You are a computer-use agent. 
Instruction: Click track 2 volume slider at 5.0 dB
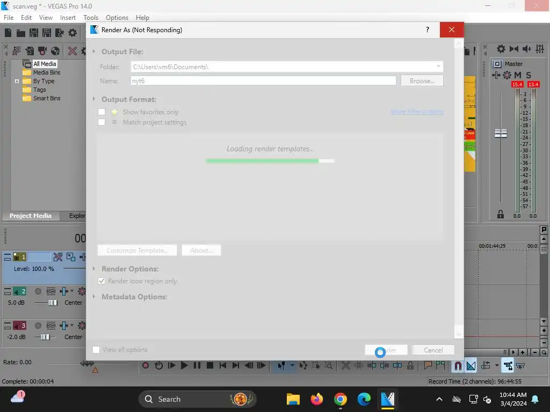pos(53,303)
